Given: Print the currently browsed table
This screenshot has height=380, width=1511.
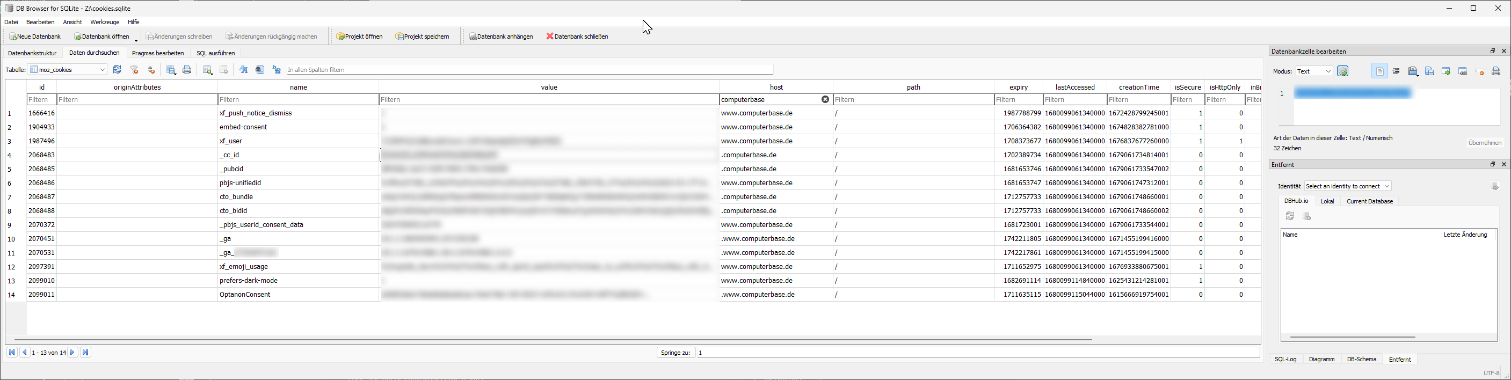Looking at the screenshot, I should click(187, 70).
